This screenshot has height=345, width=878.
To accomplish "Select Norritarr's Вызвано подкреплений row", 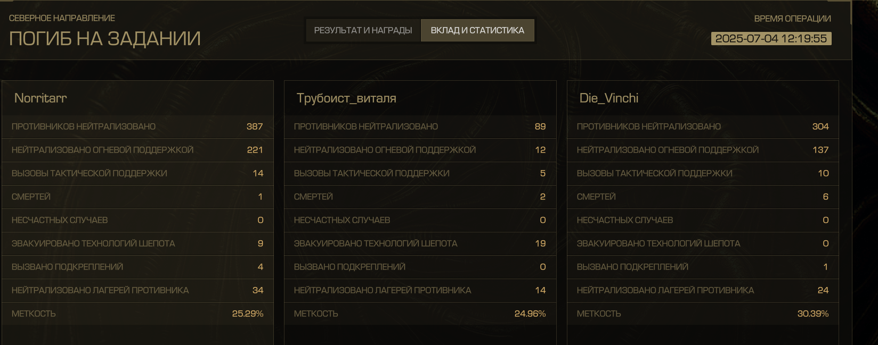I will pos(137,267).
